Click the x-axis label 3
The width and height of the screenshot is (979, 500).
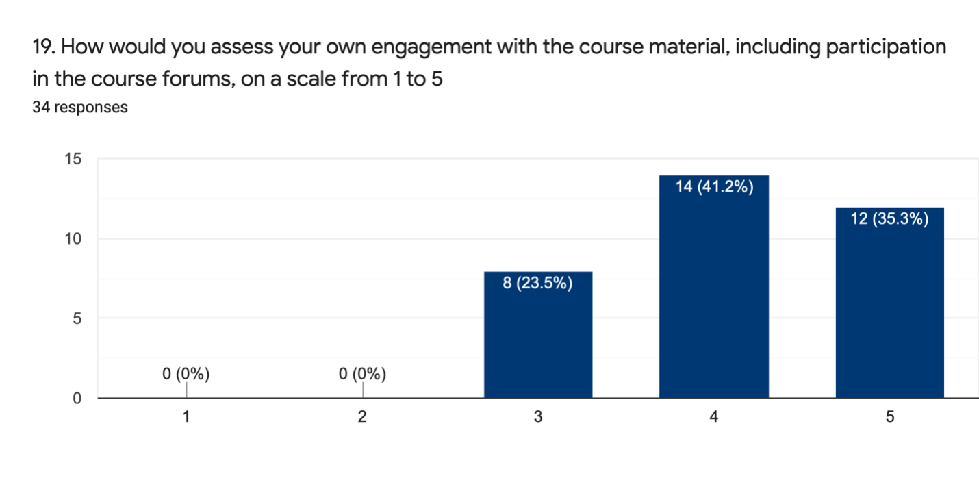click(x=538, y=417)
